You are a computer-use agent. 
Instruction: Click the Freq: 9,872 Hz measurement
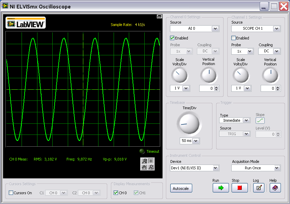tap(79, 159)
